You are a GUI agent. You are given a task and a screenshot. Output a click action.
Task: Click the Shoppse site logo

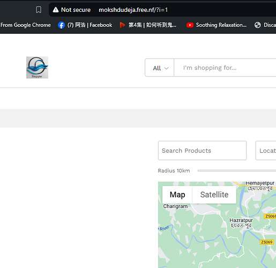click(x=37, y=68)
